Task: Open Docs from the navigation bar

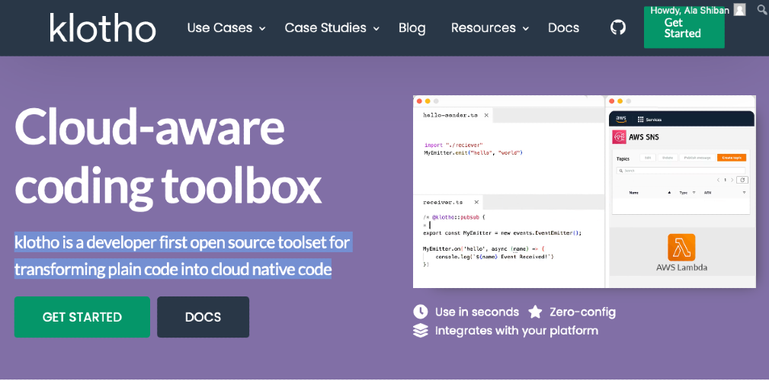Action: [563, 28]
